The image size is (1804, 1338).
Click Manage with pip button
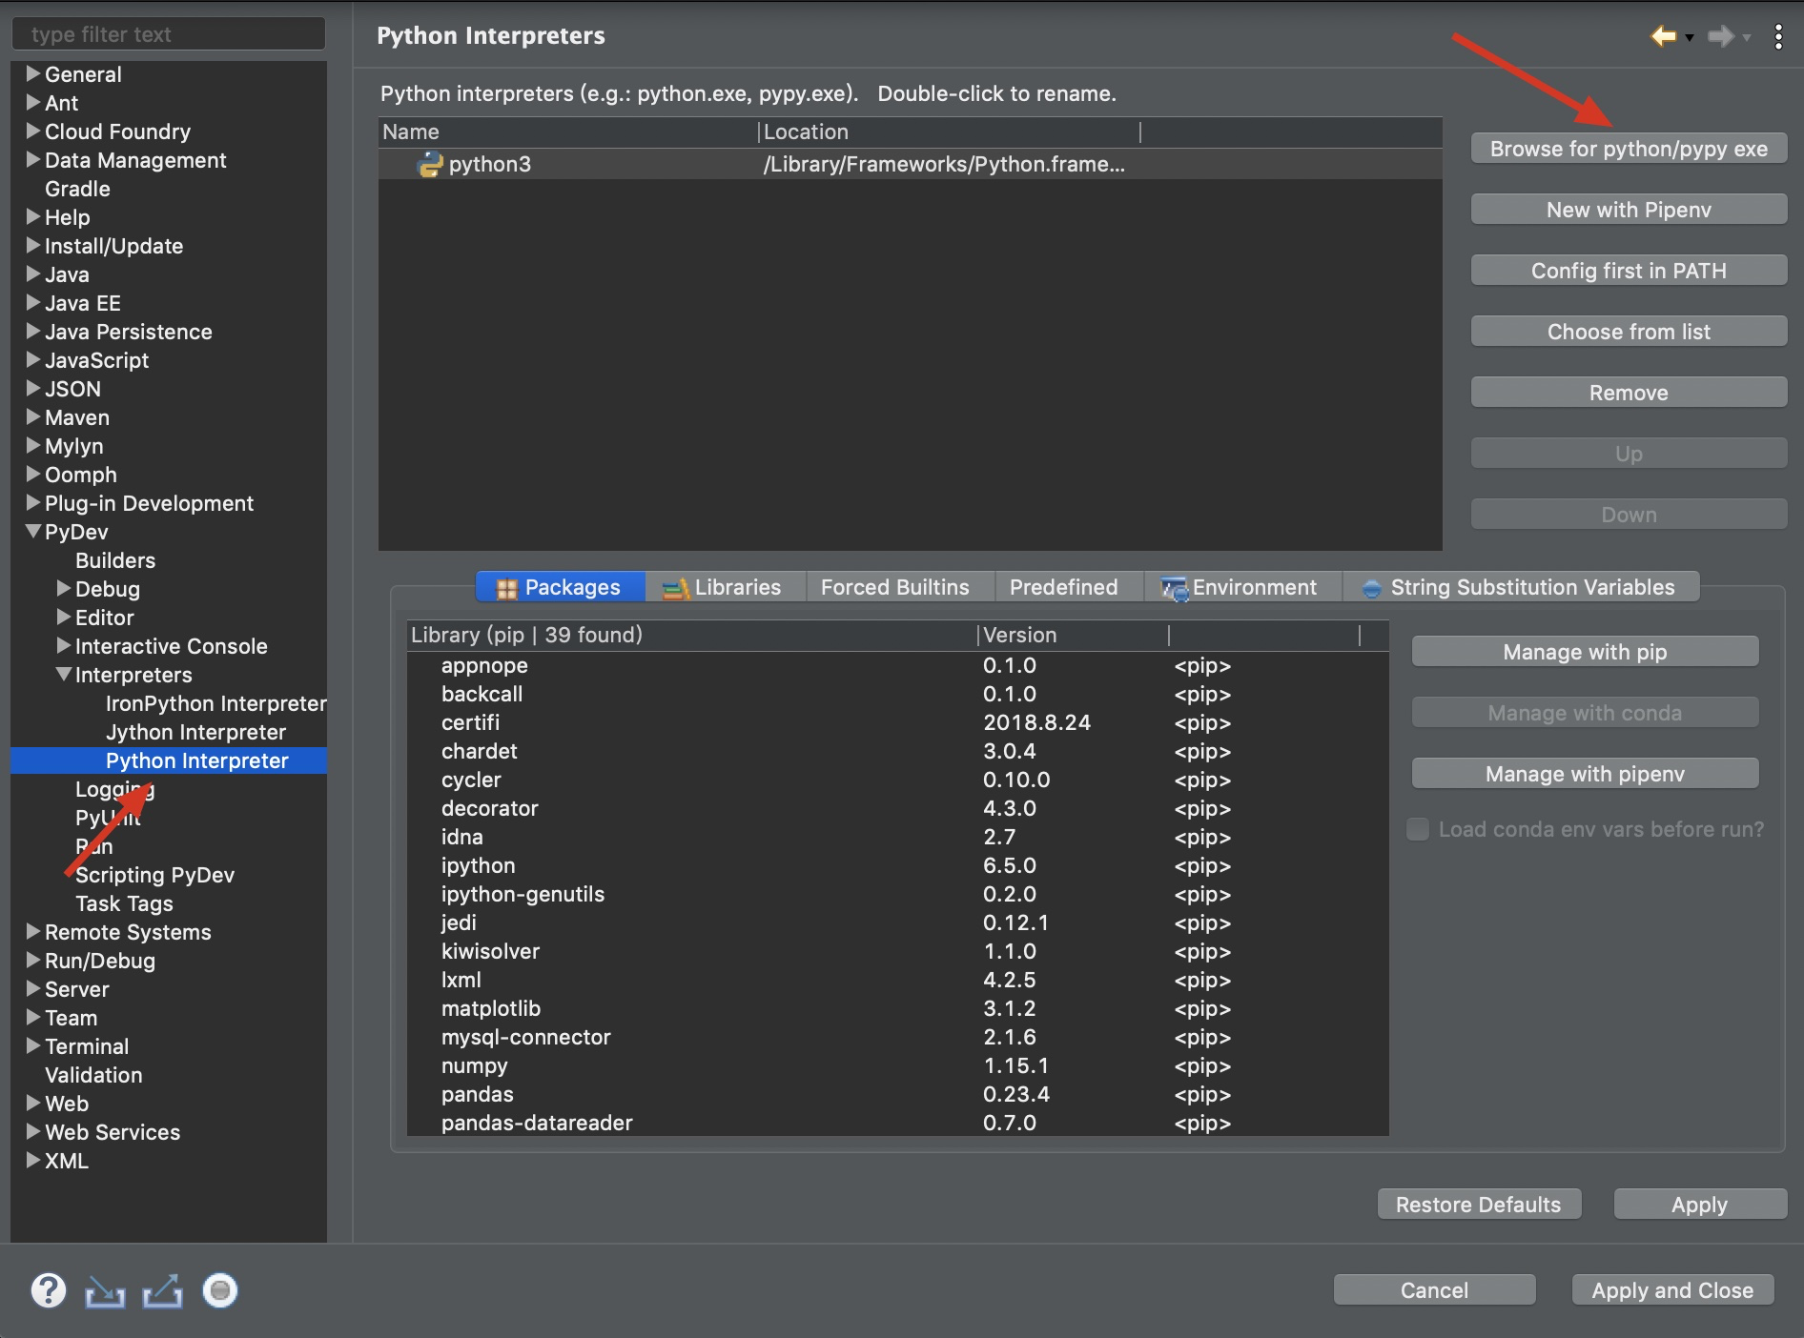[1585, 652]
